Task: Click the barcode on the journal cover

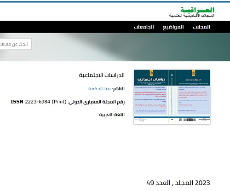Action: point(190,120)
